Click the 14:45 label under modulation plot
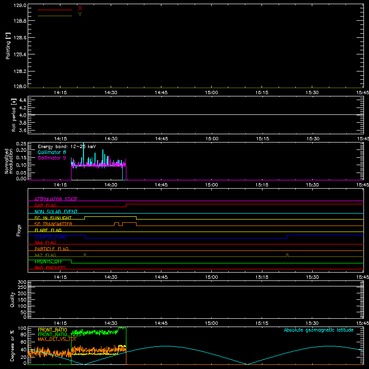 click(161, 185)
